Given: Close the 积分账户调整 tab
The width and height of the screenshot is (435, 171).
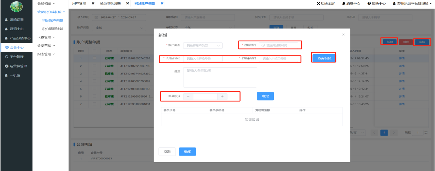Looking at the screenshot, I should click(x=162, y=3).
